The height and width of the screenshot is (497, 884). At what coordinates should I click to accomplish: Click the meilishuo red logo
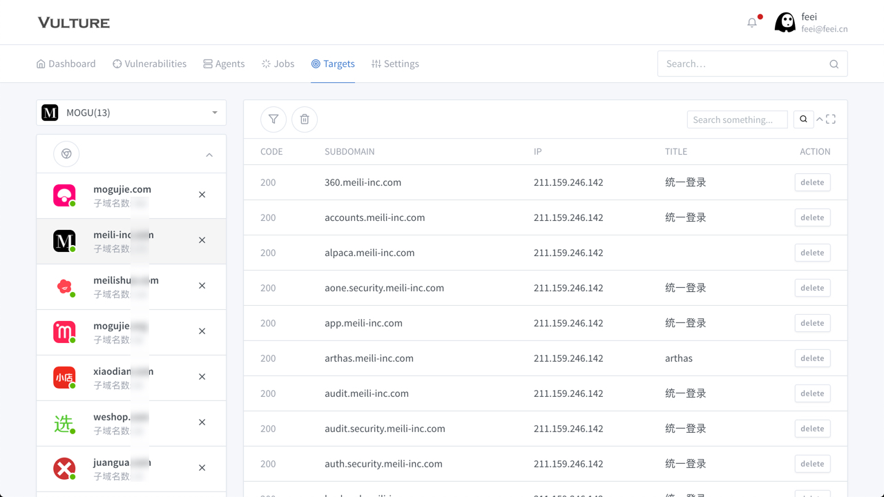tap(64, 286)
